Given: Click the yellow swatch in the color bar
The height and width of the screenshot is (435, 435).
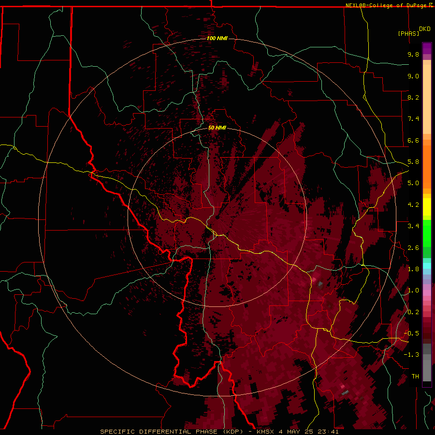Looking at the screenshot, I should pyautogui.click(x=427, y=207).
